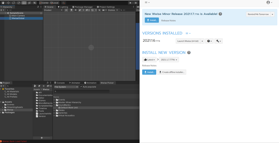Image resolution: width=279 pixels, height=143 pixels.
Task: Select the Scale tool in Unity toolbar
Action: point(19,3)
